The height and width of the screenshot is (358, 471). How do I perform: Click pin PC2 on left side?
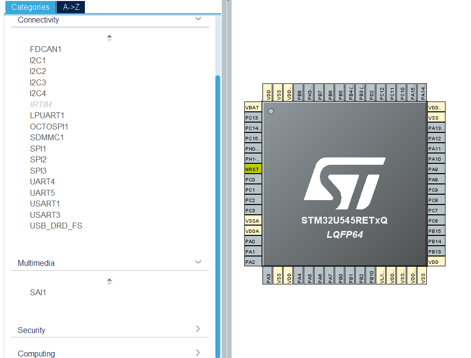pos(253,200)
